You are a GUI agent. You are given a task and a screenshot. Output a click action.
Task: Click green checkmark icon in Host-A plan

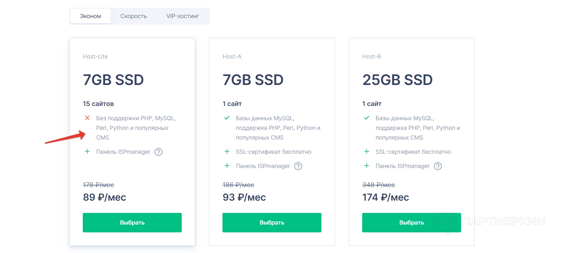coord(227,118)
